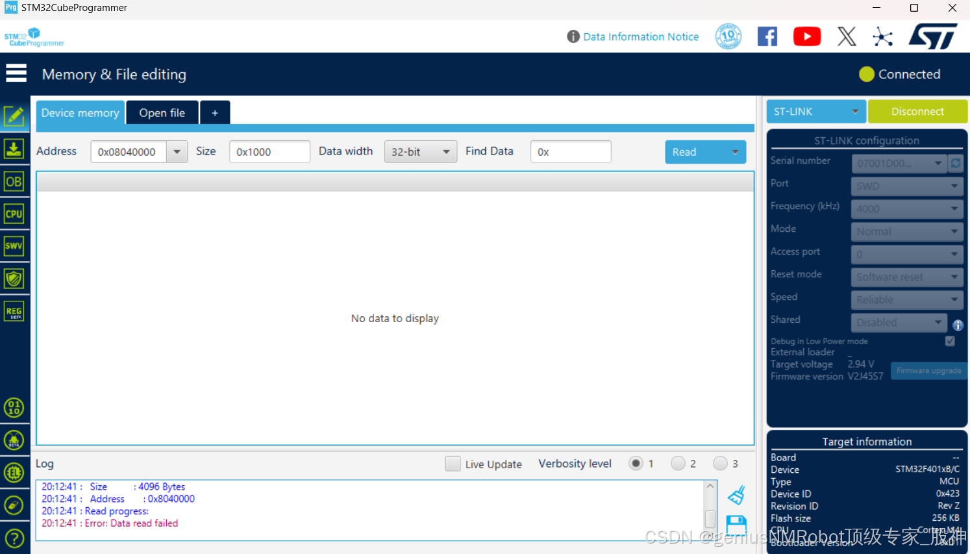970x554 pixels.
Task: Open the Access port dropdown
Action: 907,254
